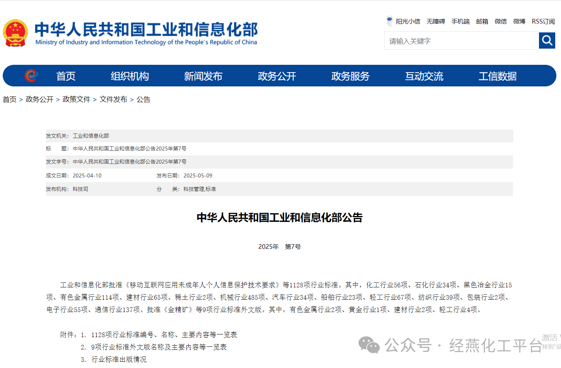
Task: Select 政务公开 in the main navigation
Action: (x=277, y=76)
